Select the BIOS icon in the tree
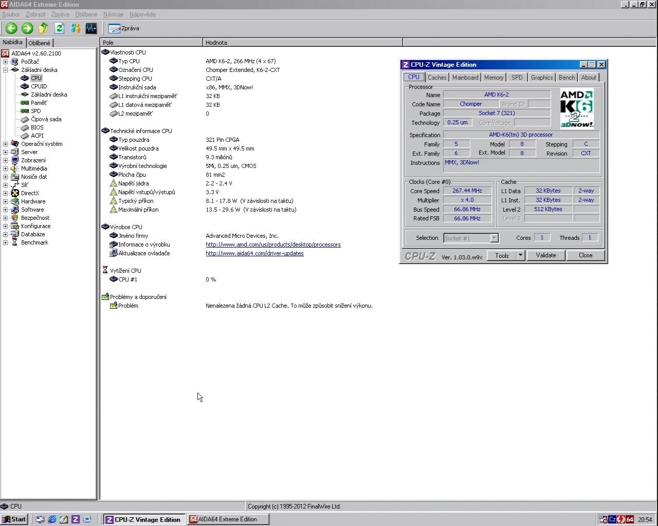The height and width of the screenshot is (526, 658). pyautogui.click(x=25, y=127)
